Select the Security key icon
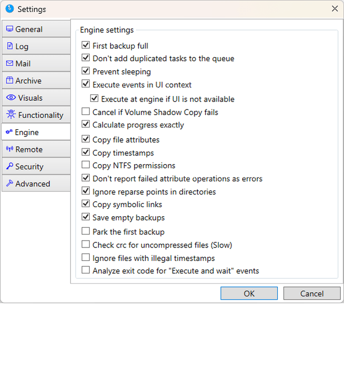The image size is (344, 379). pyautogui.click(x=9, y=166)
